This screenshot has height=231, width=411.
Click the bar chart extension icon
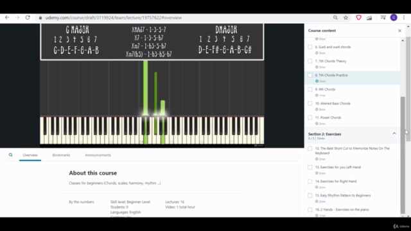[369, 18]
